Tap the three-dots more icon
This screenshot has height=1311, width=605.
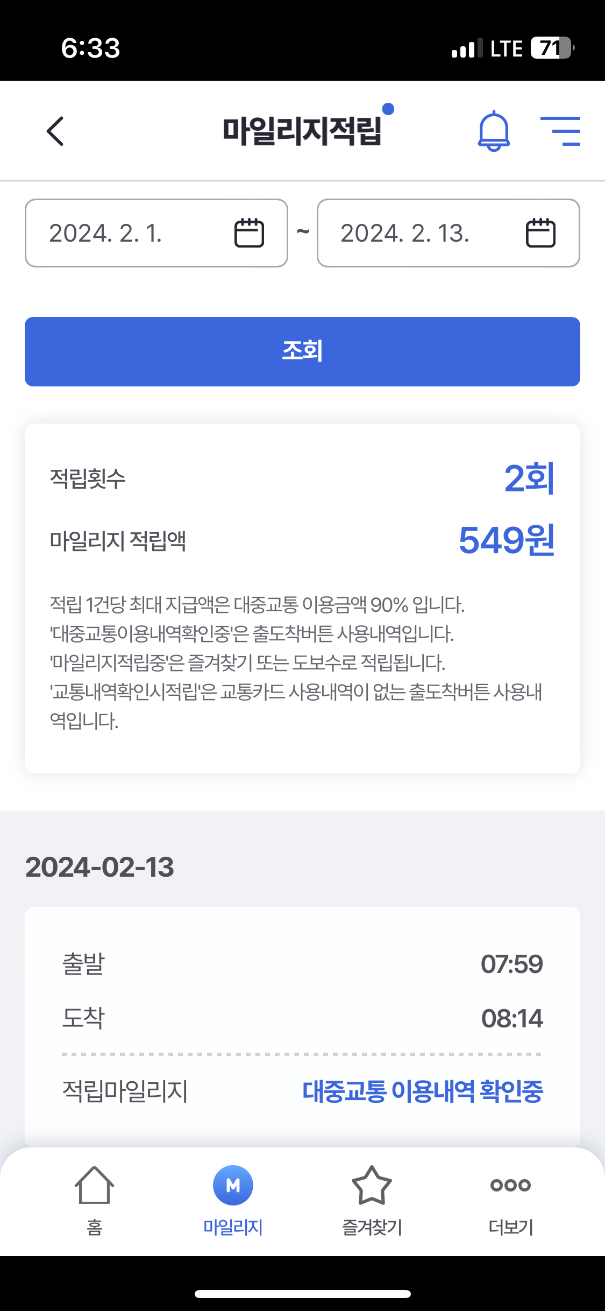point(510,1185)
